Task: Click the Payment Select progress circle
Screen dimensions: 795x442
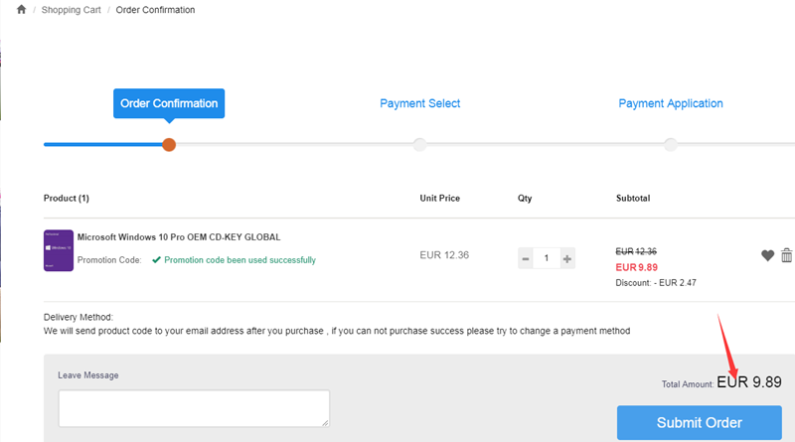Action: coord(419,145)
